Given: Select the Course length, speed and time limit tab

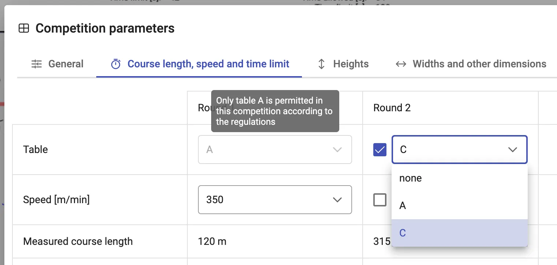Looking at the screenshot, I should (x=208, y=64).
